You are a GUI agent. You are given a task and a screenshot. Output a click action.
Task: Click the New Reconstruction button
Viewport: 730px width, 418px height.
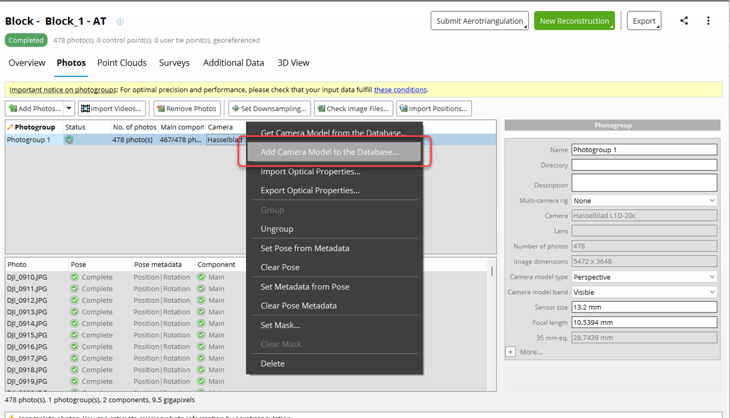574,21
